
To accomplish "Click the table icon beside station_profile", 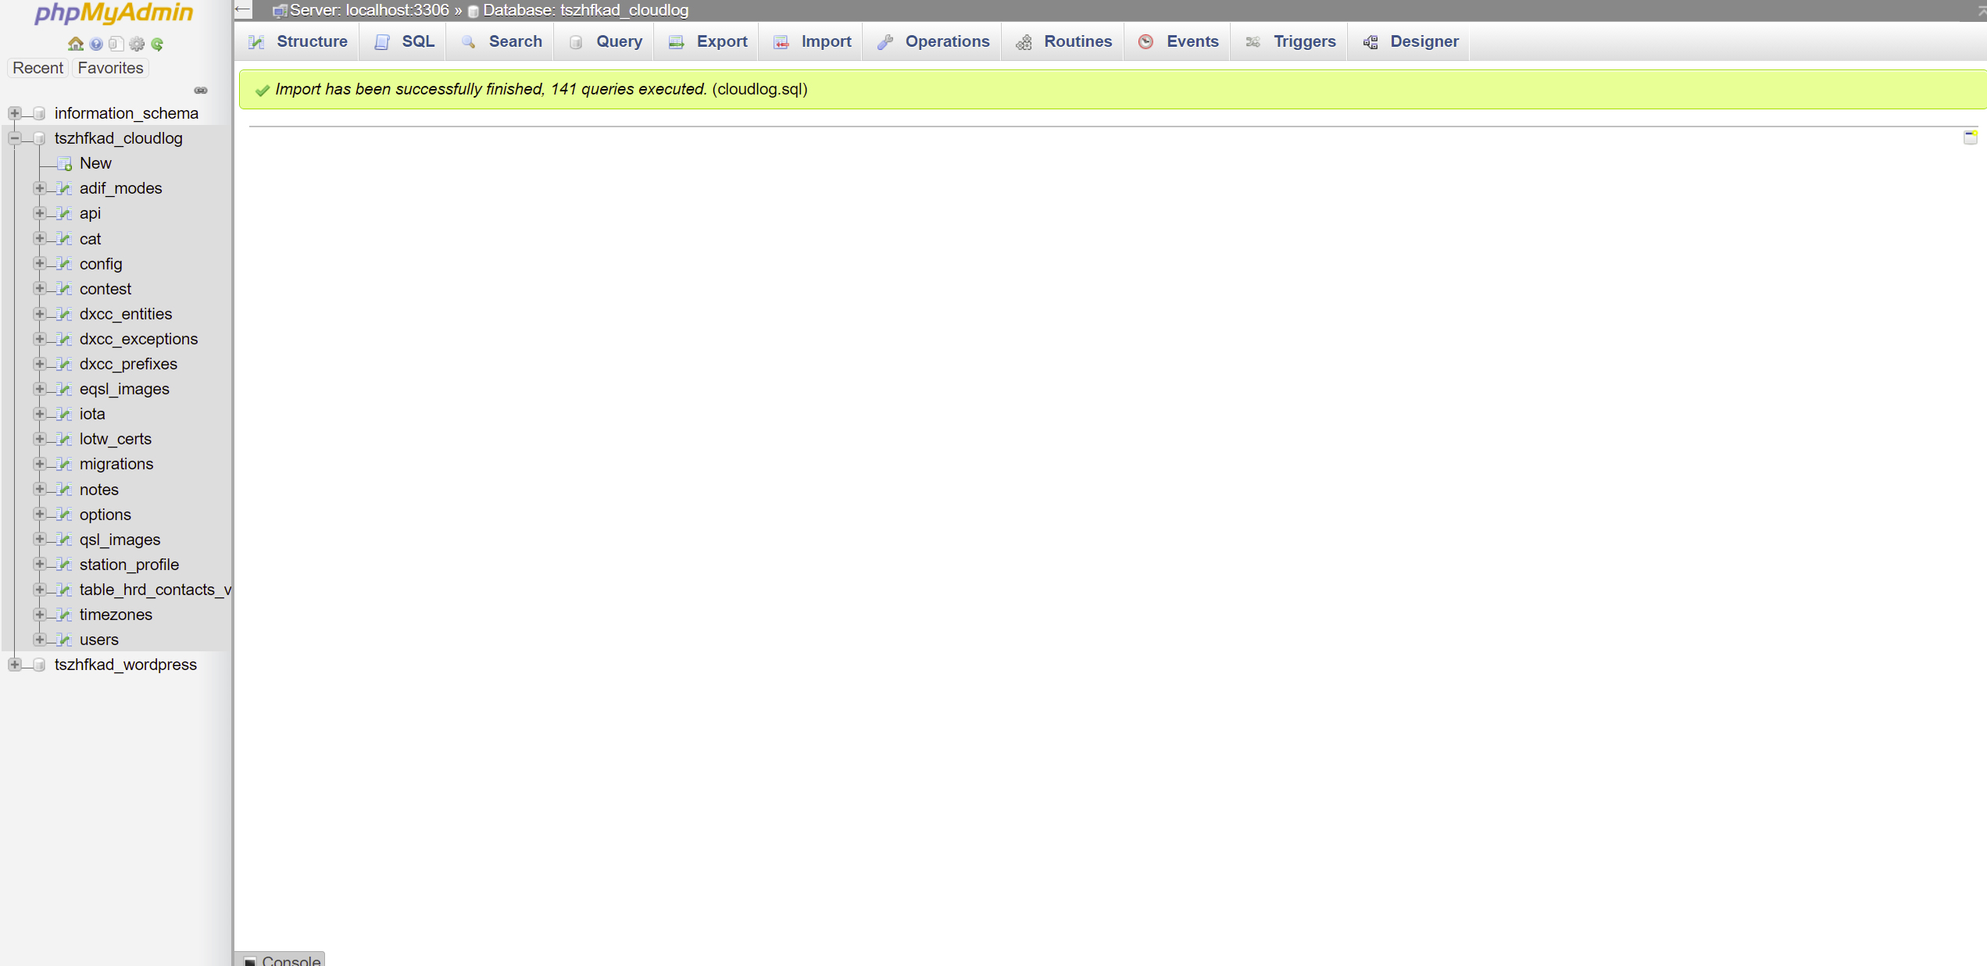I will (65, 565).
